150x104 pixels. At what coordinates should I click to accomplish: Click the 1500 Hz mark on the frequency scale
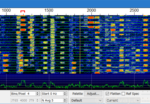coord(49,10)
